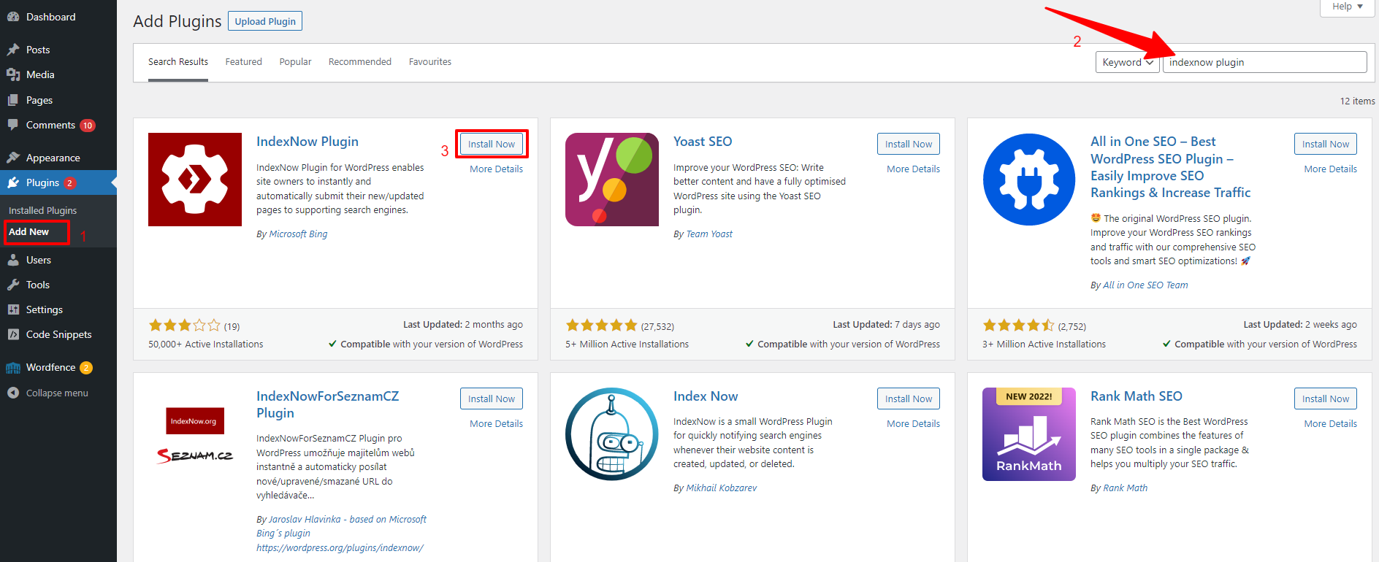
Task: Install All in One SEO now
Action: click(x=1326, y=144)
